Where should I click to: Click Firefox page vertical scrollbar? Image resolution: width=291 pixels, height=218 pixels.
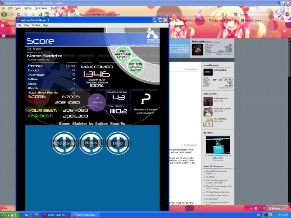pyautogui.click(x=289, y=121)
